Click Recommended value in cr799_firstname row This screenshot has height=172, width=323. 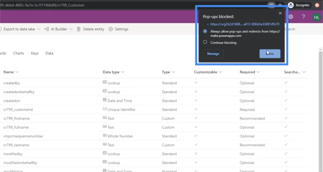(x=252, y=118)
